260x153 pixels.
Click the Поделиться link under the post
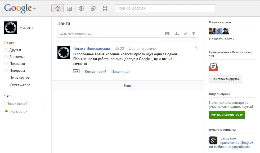tap(121, 72)
